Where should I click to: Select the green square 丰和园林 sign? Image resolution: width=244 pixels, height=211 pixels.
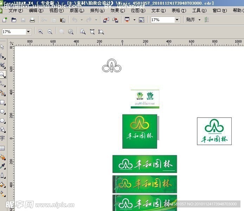pyautogui.click(x=140, y=131)
